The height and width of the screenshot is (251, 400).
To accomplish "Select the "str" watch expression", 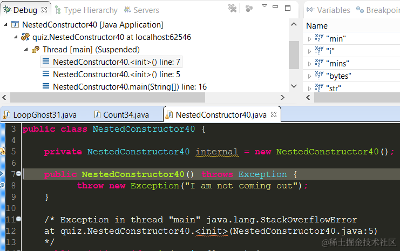I will pos(334,89).
